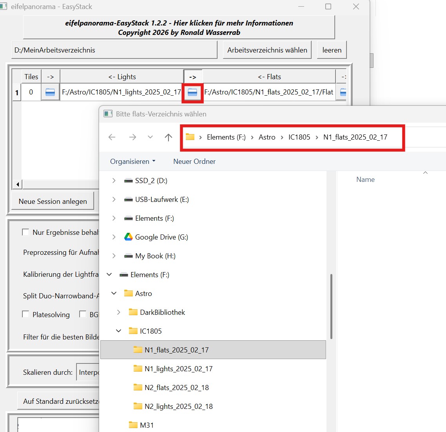
Task: Go up one folder level
Action: (169, 137)
